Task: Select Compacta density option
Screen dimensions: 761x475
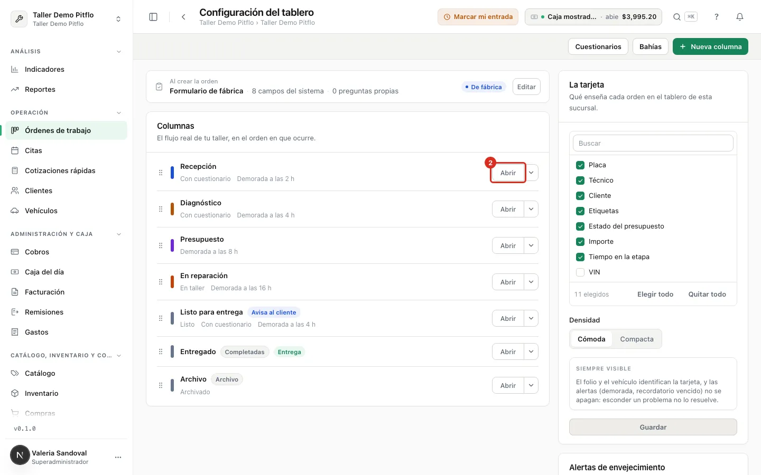Action: click(x=636, y=339)
